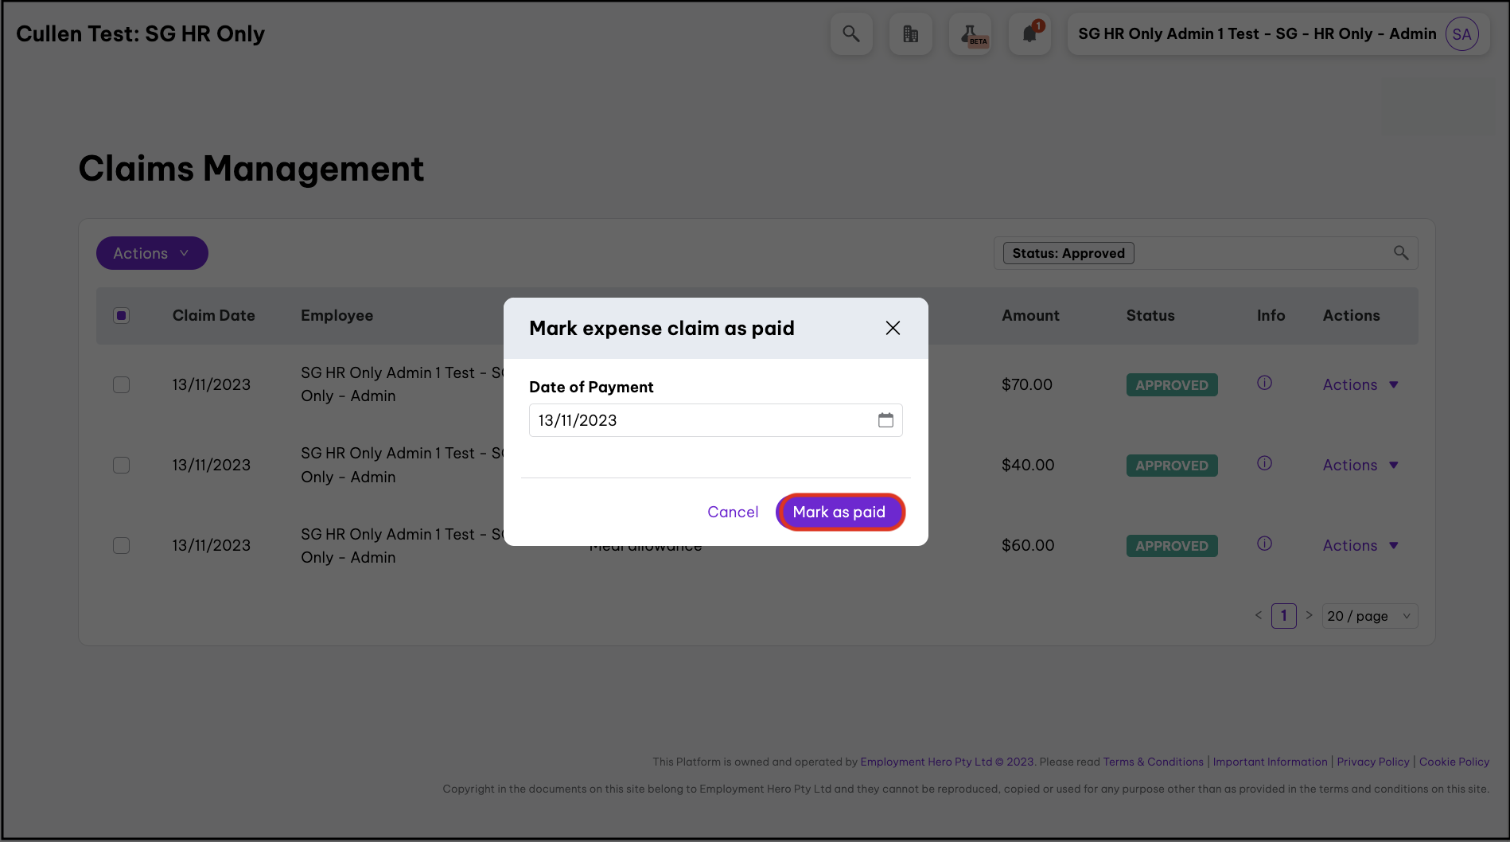Viewport: 1510px width, 842px height.
Task: Open the Privacy Policy footer link
Action: point(1372,762)
